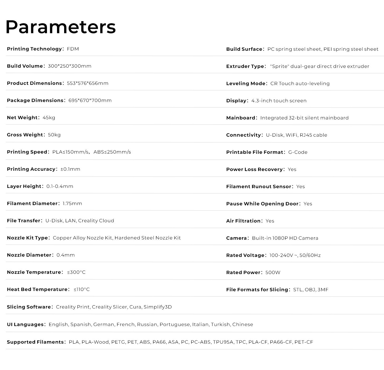Click the Package Dimensions 695*670*700mm value
This screenshot has width=384, height=370.
90,100
